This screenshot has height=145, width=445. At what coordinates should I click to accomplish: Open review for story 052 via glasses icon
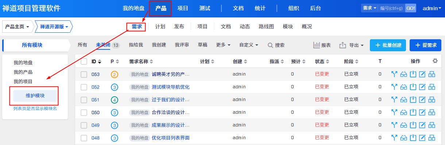click(x=403, y=87)
